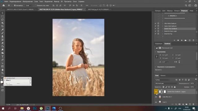Image resolution: width=198 pixels, height=111 pixels.
Task: Add layer style with fx icon
Action: [176, 104]
